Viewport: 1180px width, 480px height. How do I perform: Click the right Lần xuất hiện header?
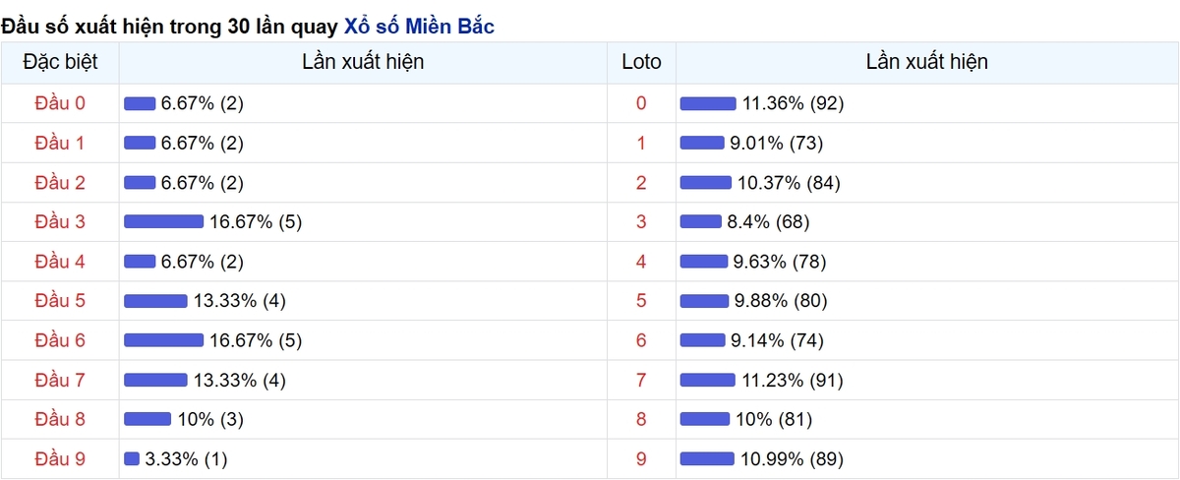[927, 62]
